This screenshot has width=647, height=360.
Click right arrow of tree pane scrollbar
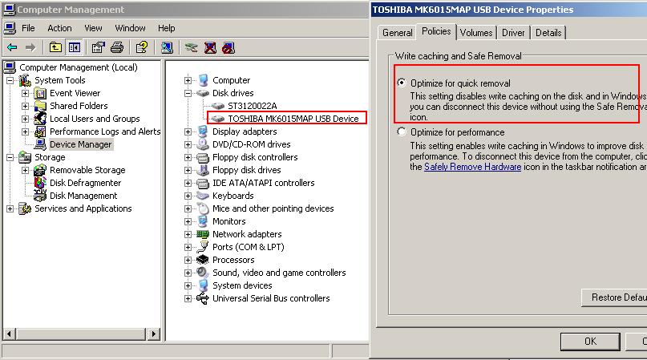(153, 334)
